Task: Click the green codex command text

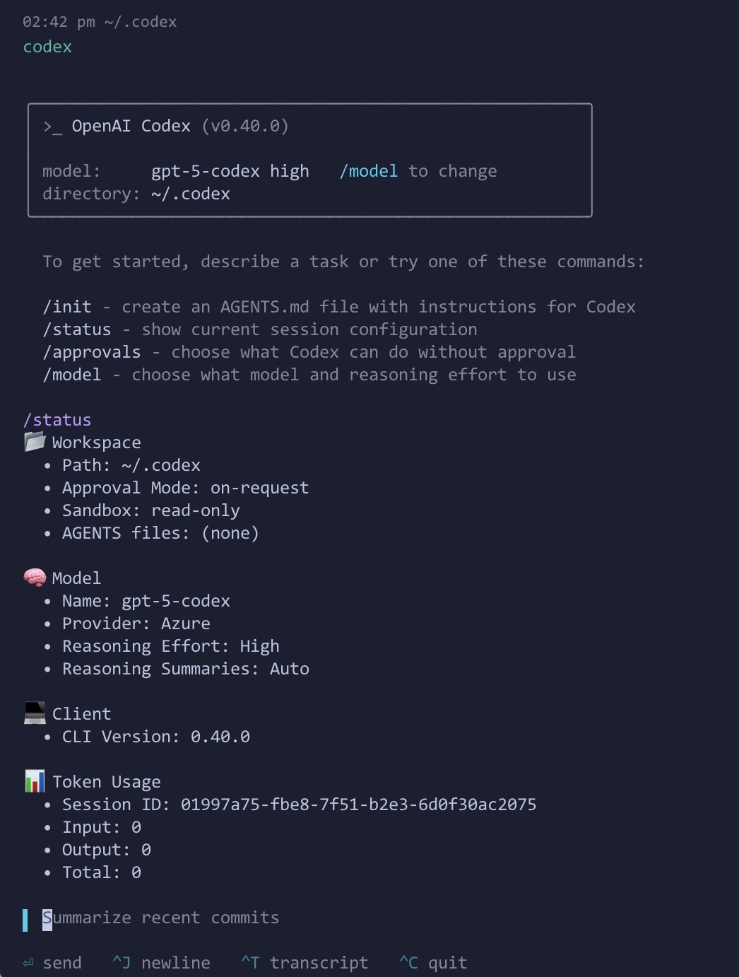Action: [x=47, y=47]
